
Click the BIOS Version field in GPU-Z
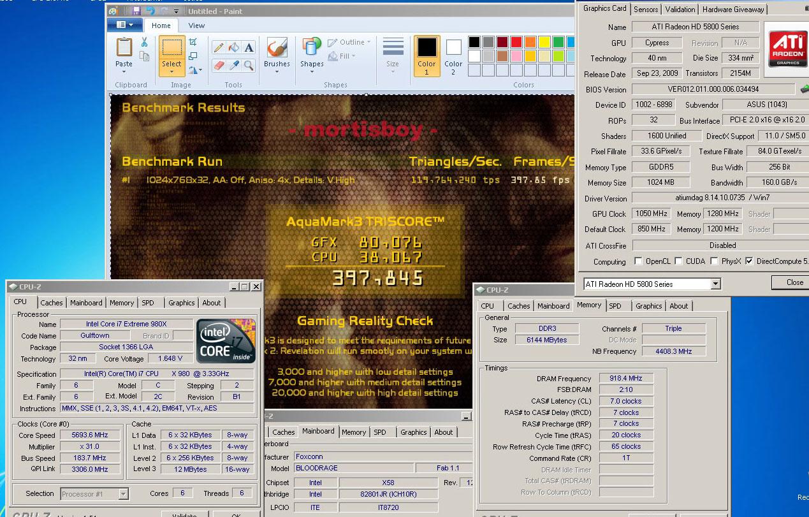(713, 89)
